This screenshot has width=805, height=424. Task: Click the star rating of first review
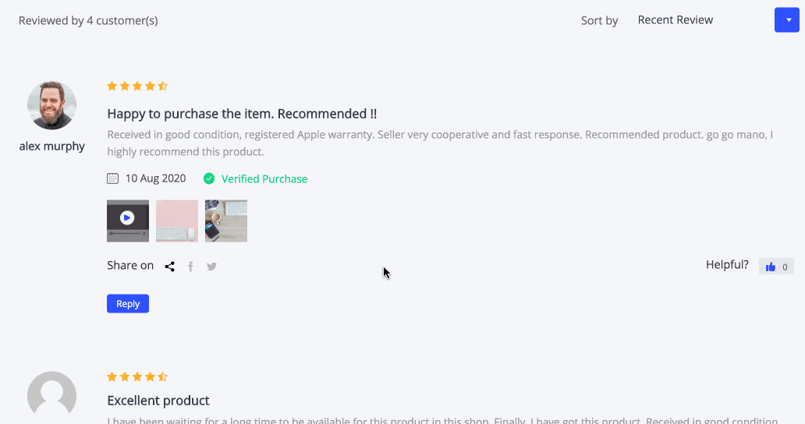tap(137, 87)
